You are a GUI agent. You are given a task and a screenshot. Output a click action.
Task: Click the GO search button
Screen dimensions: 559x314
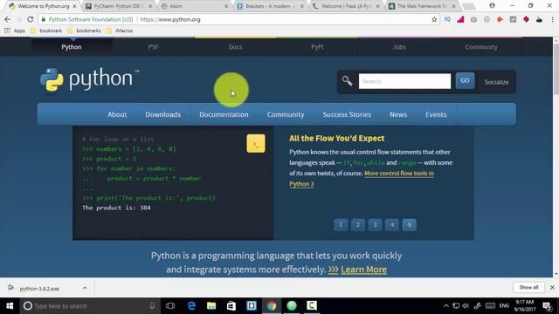(x=465, y=81)
